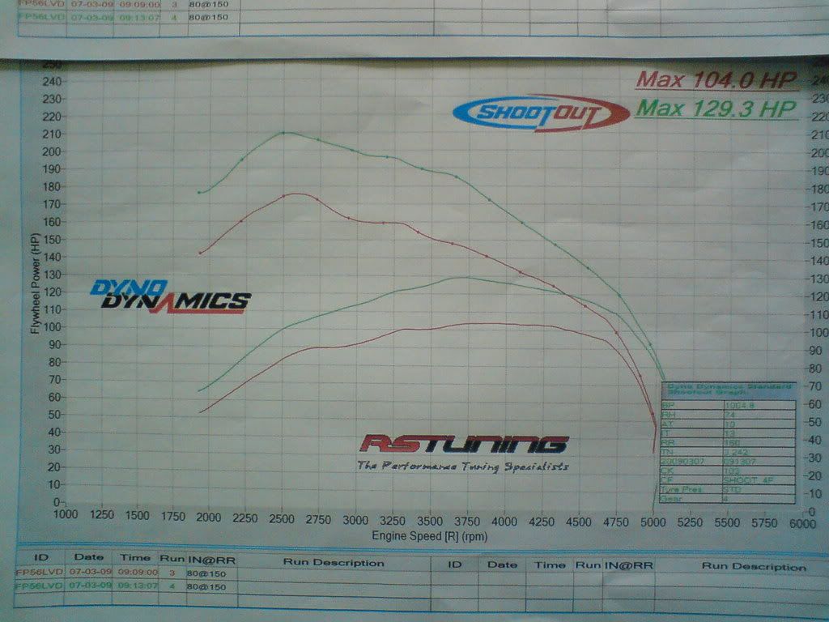Select the red 'Max 104.0 HP' readout

point(716,80)
